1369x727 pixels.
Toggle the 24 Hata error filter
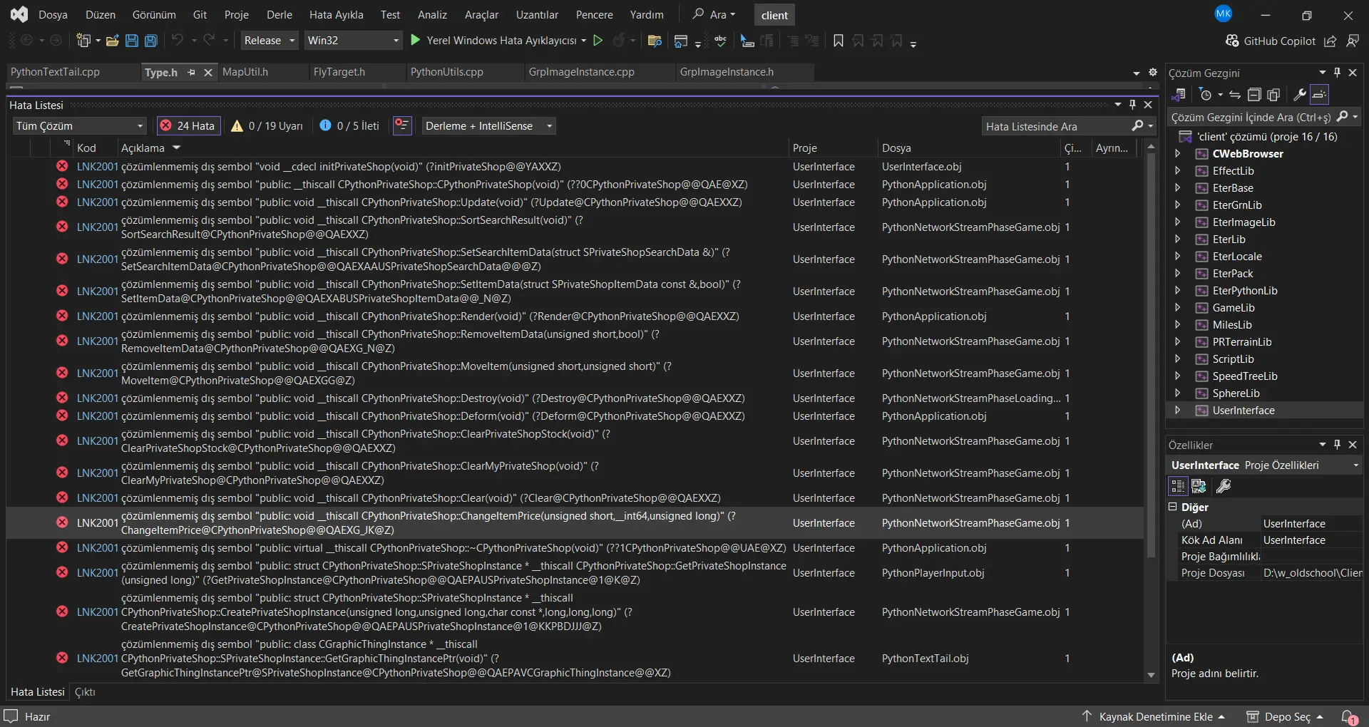[188, 126]
